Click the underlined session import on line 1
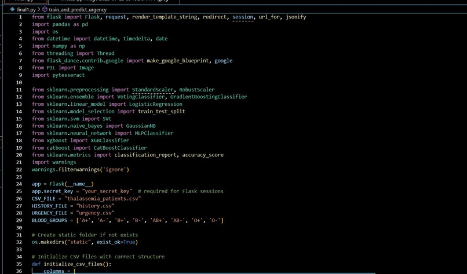This screenshot has height=274, width=467. coord(243,17)
